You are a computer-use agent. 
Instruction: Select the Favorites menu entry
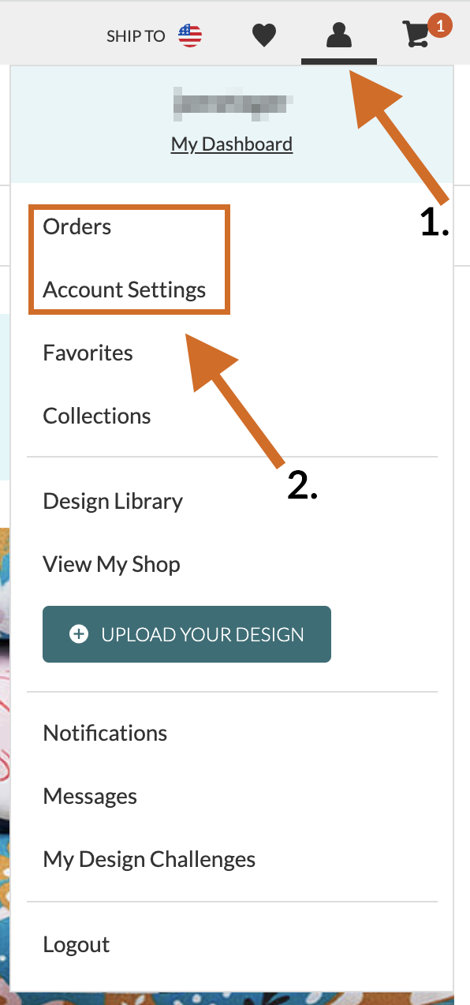tap(88, 353)
